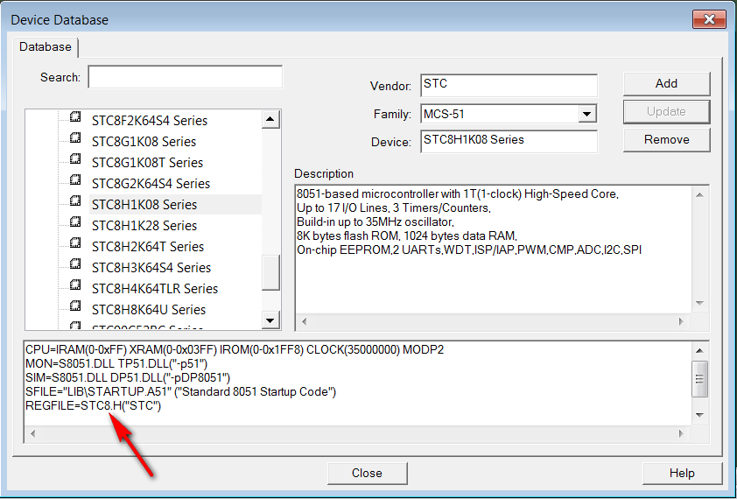737x499 pixels.
Task: Click chip icon beside STC8G1K08 Series
Action: 75,137
